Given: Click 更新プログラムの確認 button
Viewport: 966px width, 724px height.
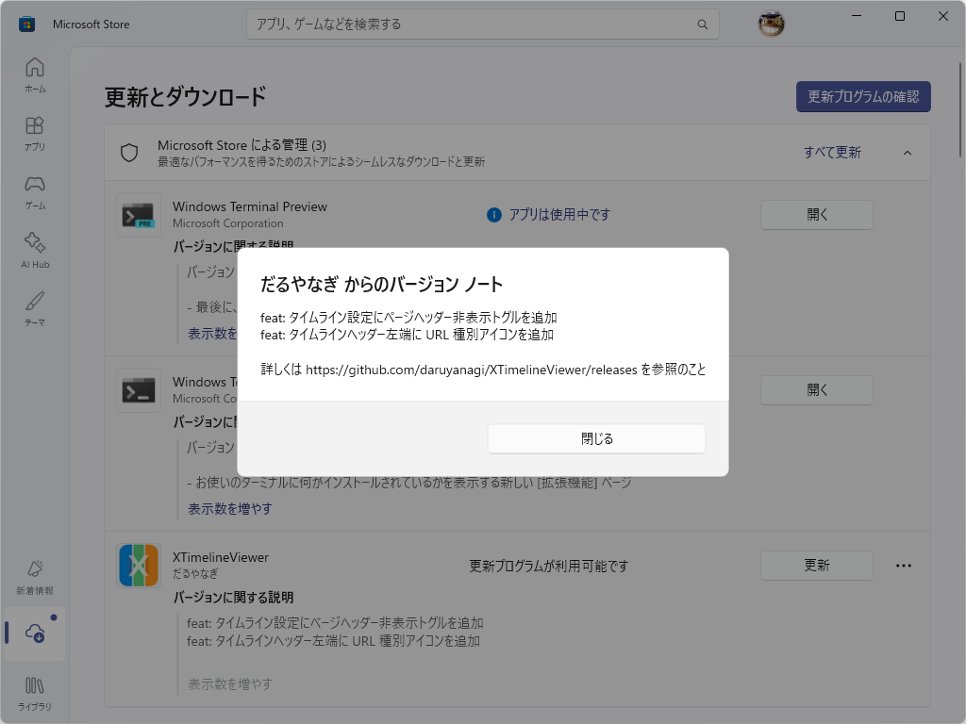Looking at the screenshot, I should coord(863,97).
